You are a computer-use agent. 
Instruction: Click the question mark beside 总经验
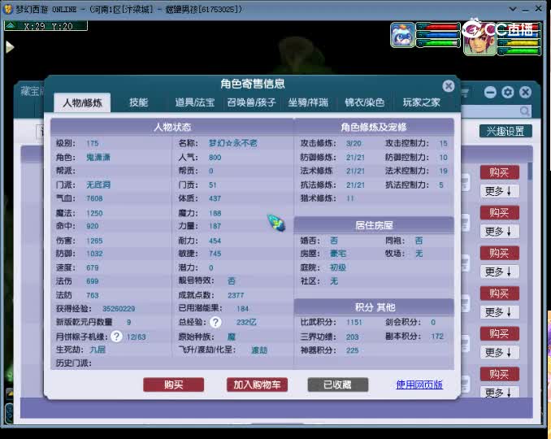[215, 322]
